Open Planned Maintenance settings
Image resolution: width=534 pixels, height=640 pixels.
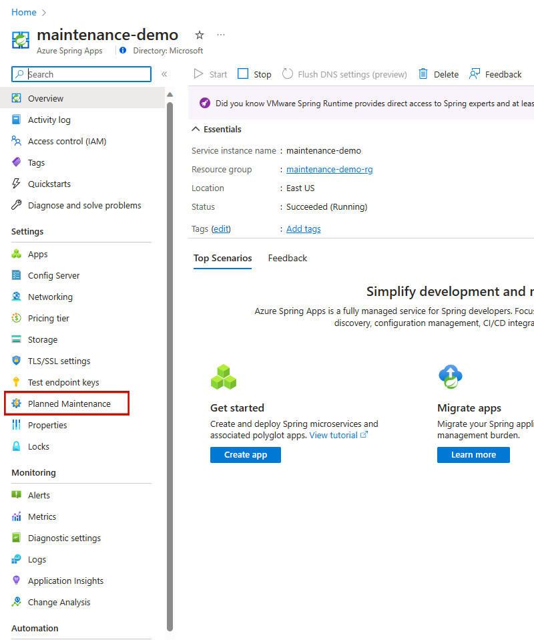pyautogui.click(x=66, y=403)
